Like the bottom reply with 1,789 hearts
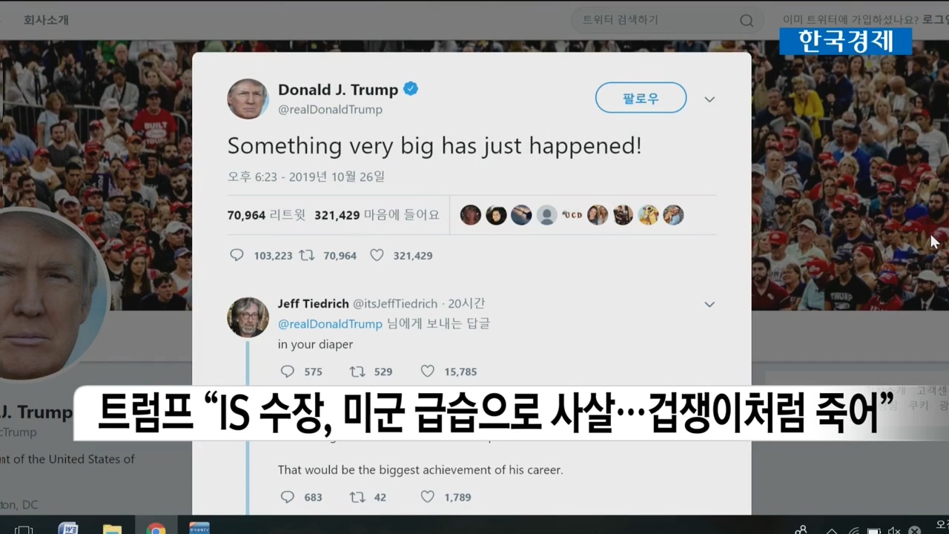The width and height of the screenshot is (949, 534). pos(428,497)
